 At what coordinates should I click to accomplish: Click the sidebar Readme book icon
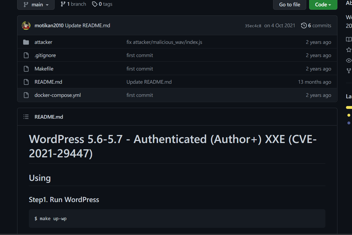click(349, 39)
